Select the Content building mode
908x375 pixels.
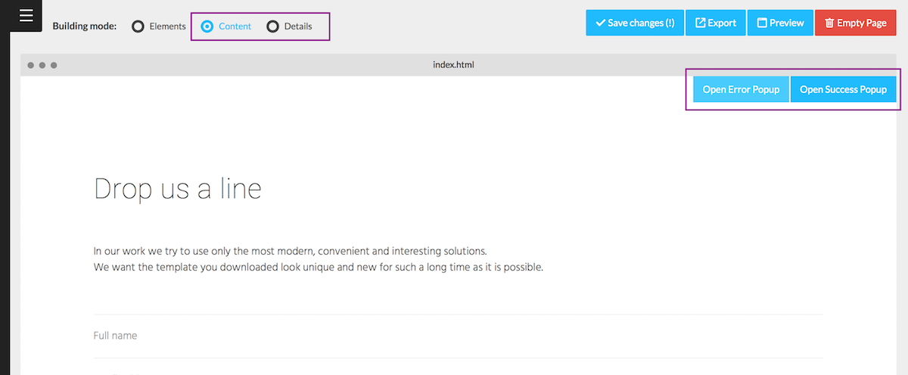pos(207,26)
